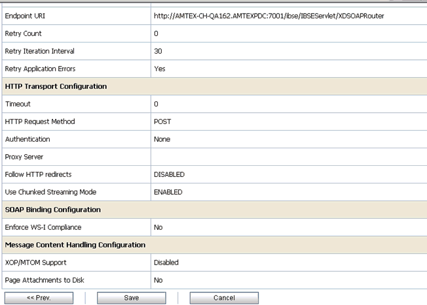Click the Retry Application Errors label
The image size is (427, 305).
[x=40, y=69]
